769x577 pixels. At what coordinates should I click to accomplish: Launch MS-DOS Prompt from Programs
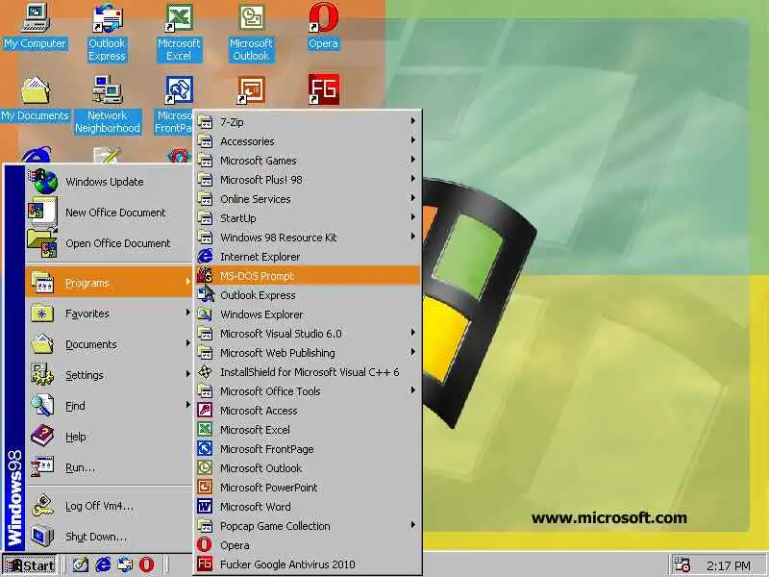[x=308, y=276]
